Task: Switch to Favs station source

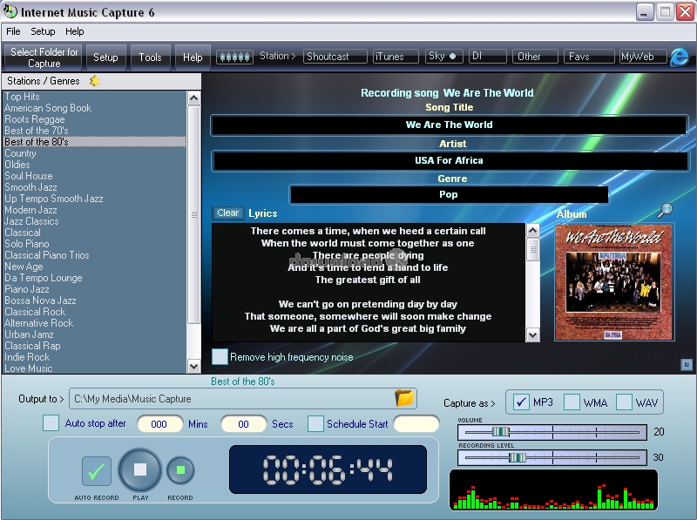Action: coord(589,57)
